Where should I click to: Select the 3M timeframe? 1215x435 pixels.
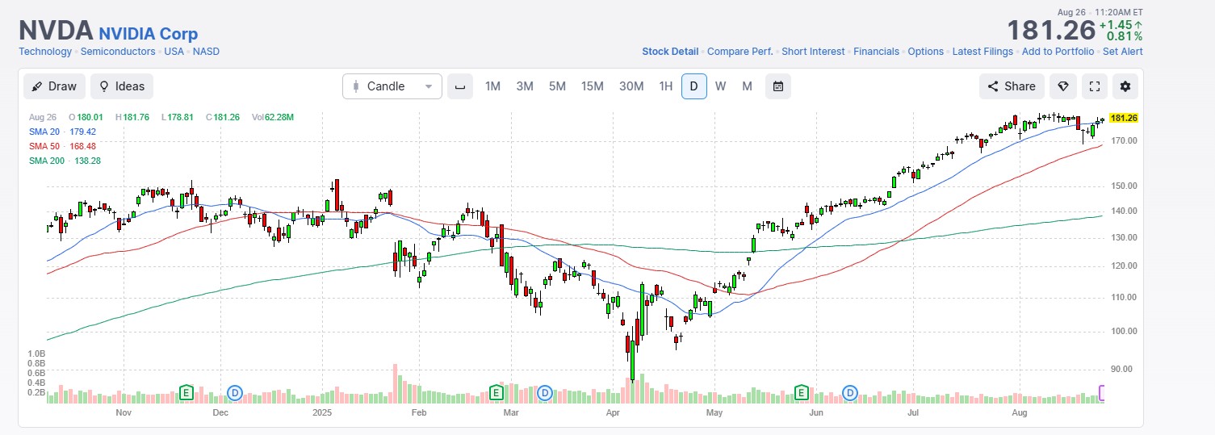pos(525,86)
